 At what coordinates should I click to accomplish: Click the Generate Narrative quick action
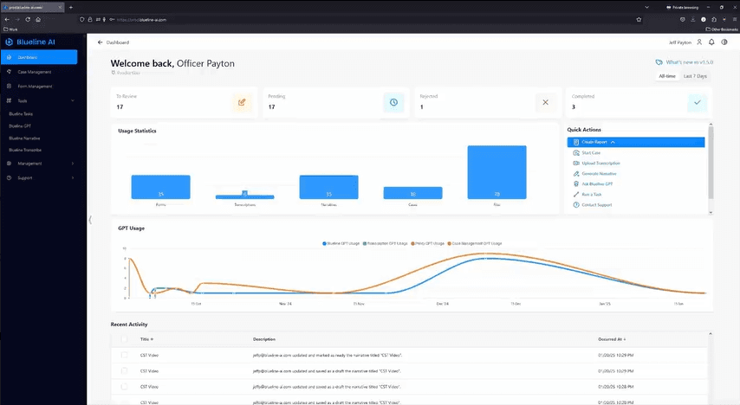pyautogui.click(x=599, y=173)
